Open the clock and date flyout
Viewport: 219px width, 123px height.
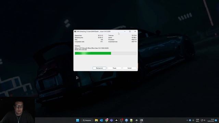tap(211, 120)
